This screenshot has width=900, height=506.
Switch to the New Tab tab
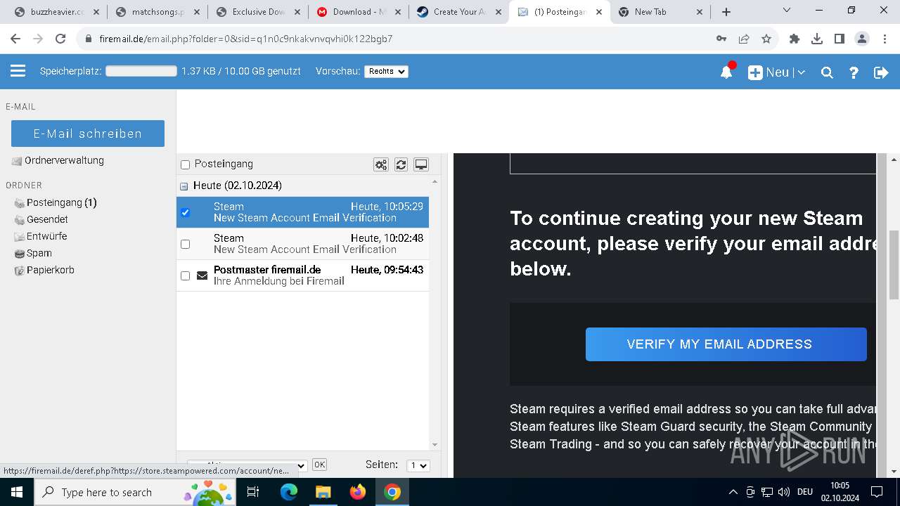(660, 12)
